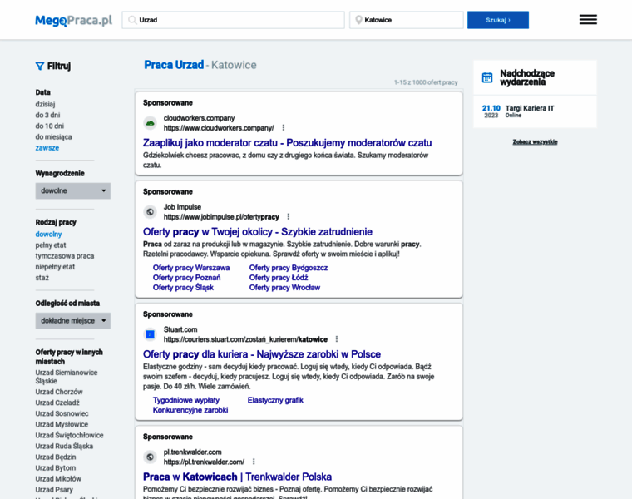Click the cloudworkers.company green favicon

(x=150, y=123)
